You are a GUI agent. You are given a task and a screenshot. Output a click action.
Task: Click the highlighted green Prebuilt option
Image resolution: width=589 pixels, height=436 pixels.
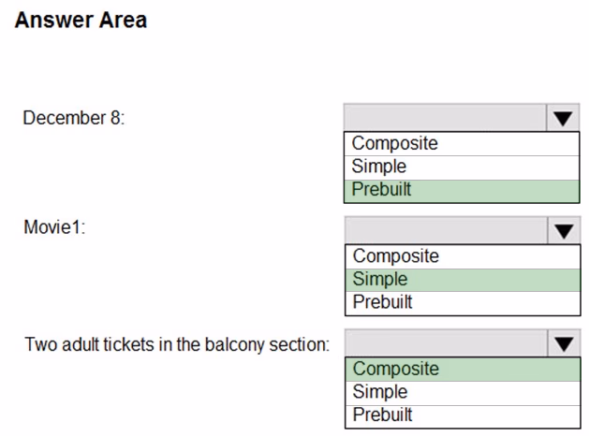pos(462,191)
